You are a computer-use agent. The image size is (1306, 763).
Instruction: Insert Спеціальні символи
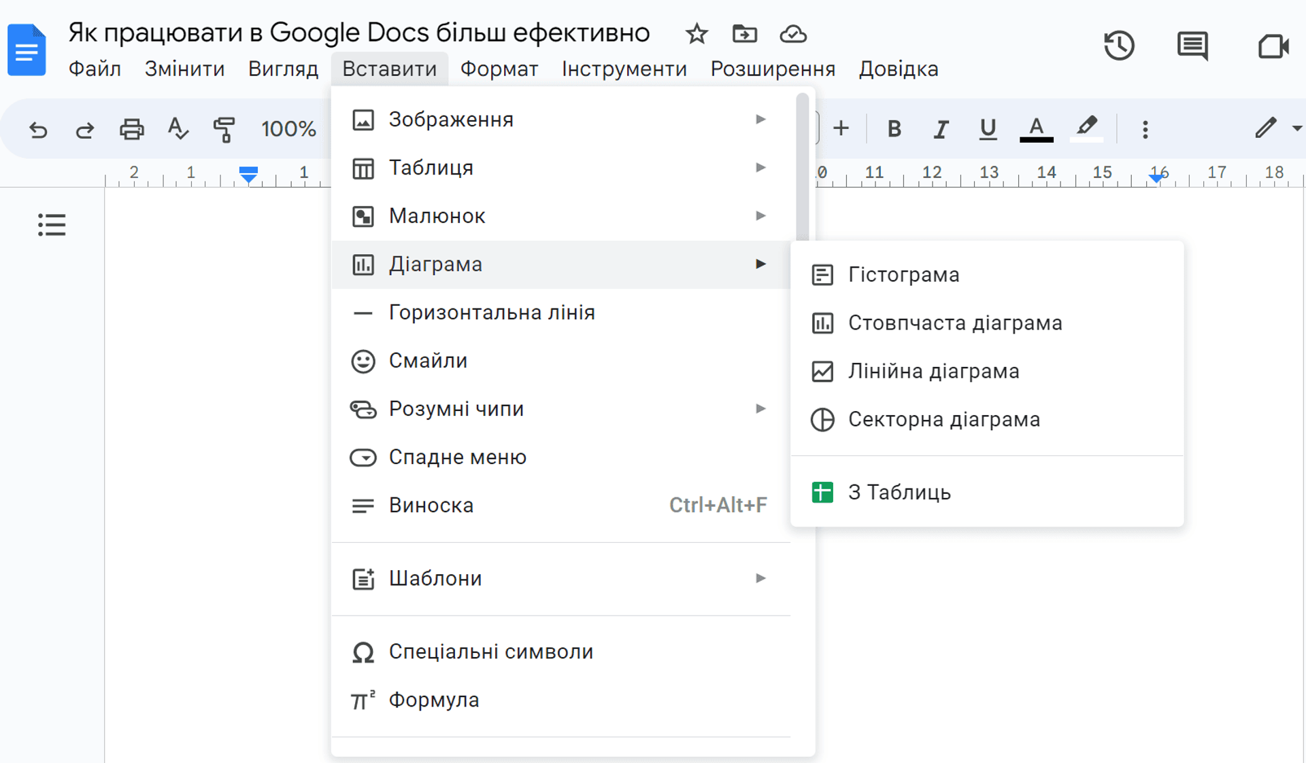click(560, 652)
